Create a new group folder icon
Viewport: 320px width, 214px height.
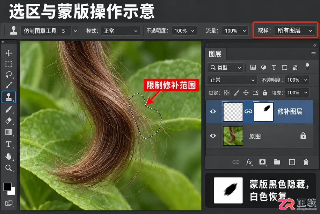pyautogui.click(x=277, y=162)
